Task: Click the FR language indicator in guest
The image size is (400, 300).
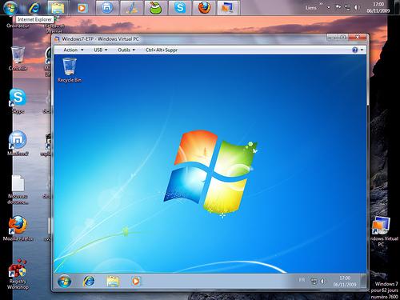Action: point(302,280)
